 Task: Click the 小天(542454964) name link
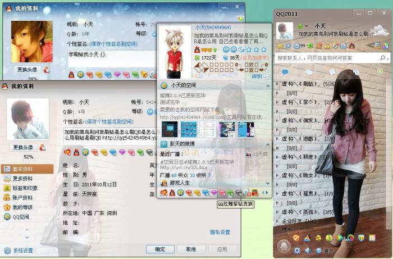[213, 28]
